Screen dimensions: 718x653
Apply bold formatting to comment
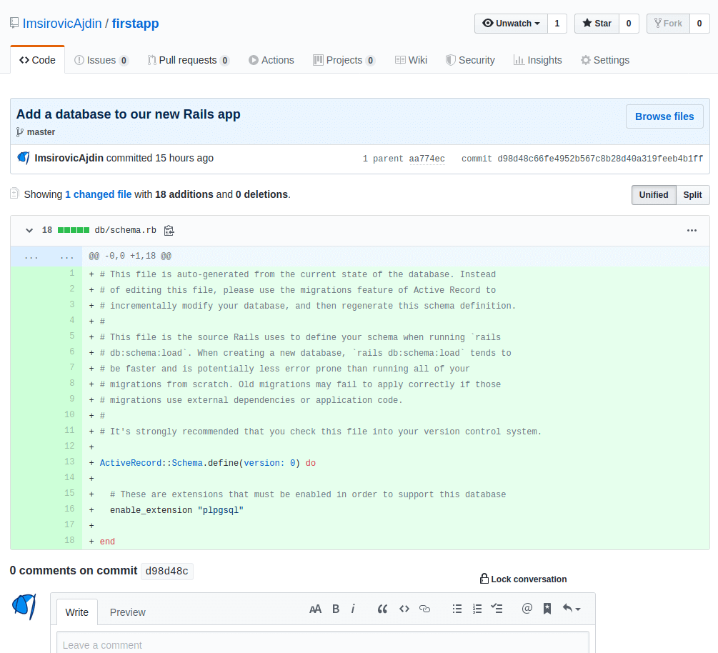point(336,609)
